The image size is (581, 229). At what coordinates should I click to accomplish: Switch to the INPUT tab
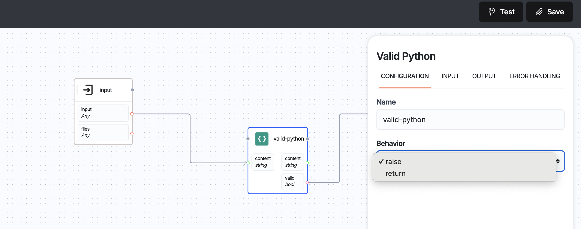(x=450, y=76)
